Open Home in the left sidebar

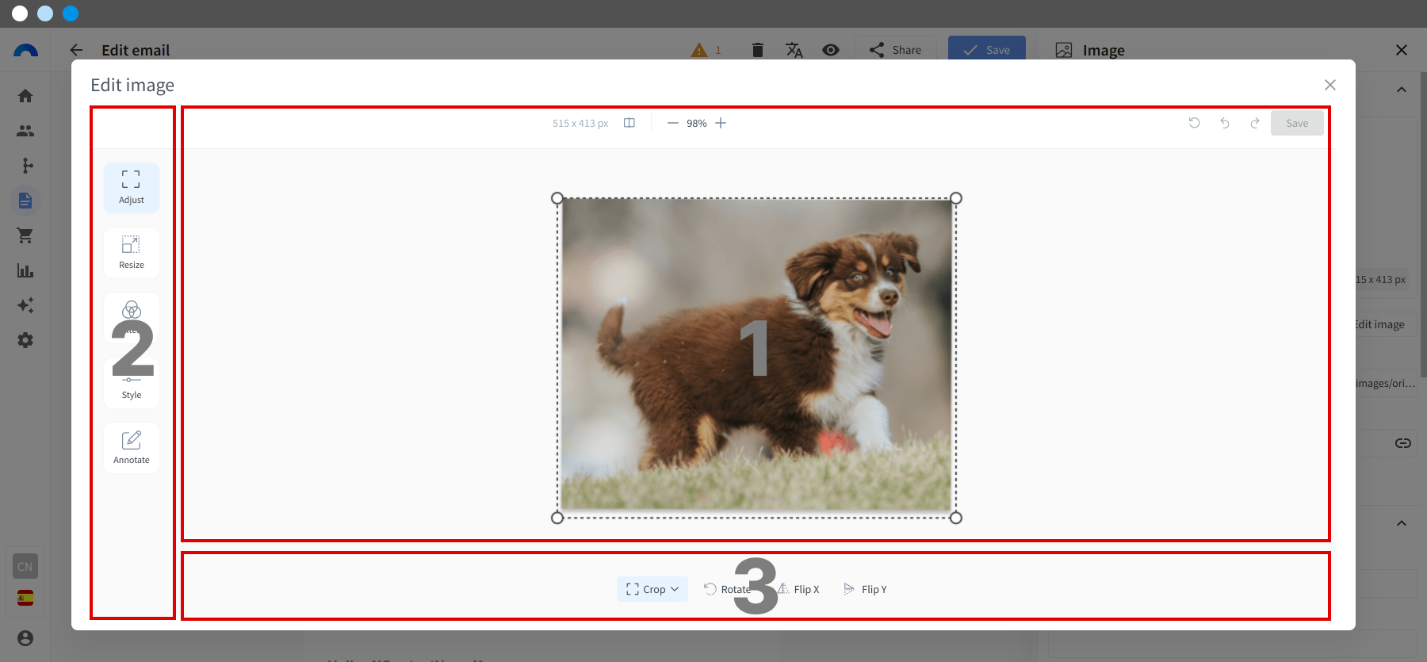(25, 96)
